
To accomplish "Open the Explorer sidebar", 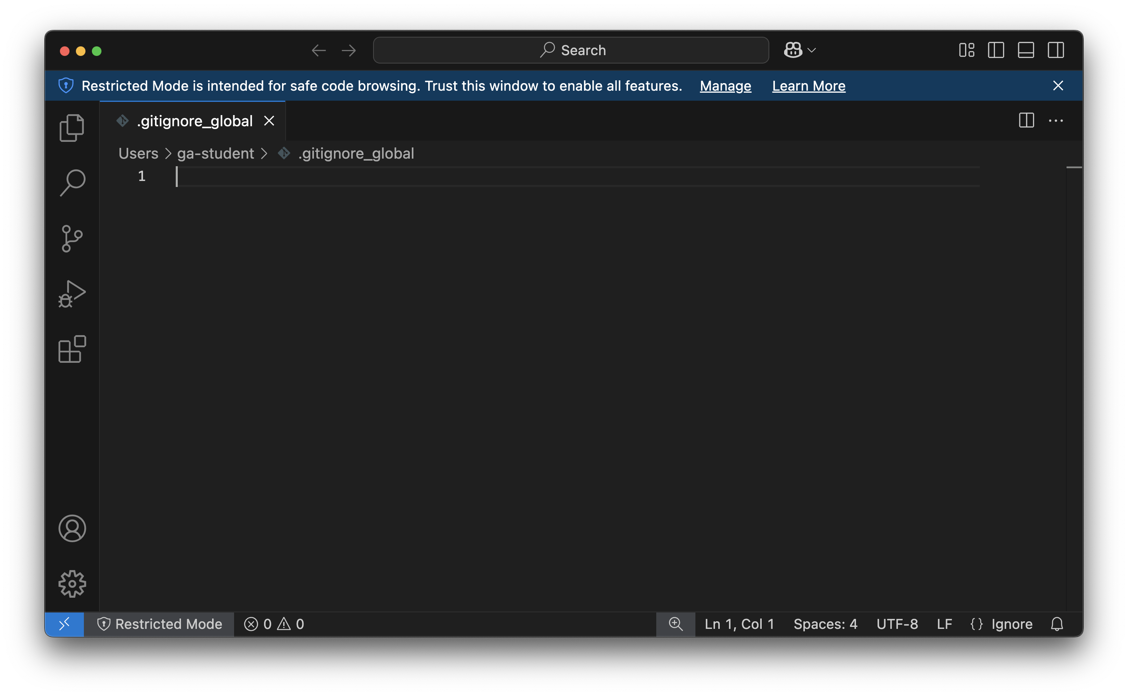I will pos(72,127).
